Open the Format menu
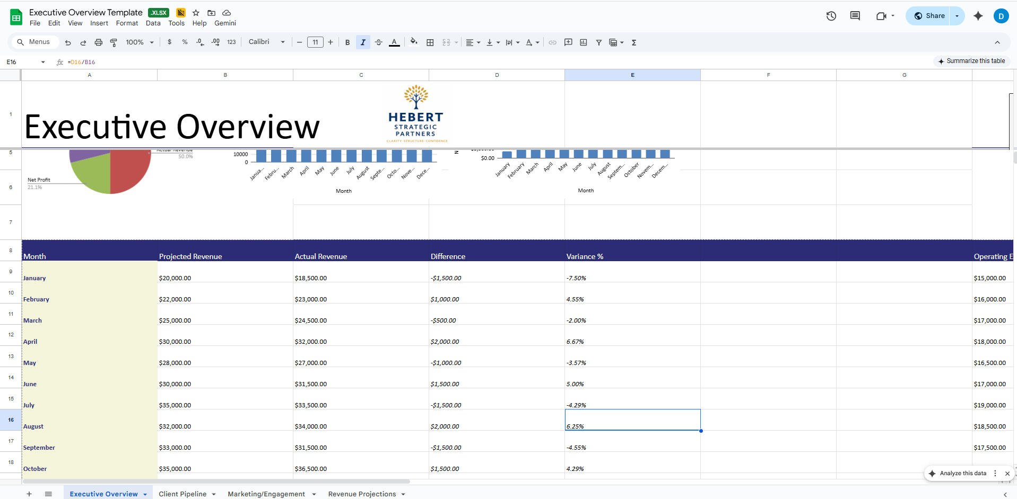1017x499 pixels. 127,23
